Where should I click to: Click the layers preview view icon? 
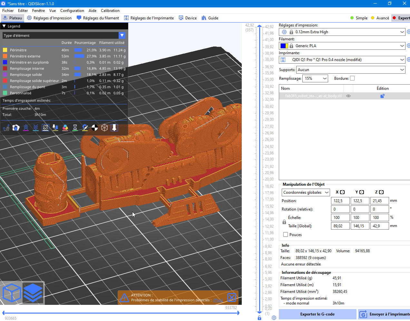(x=33, y=293)
